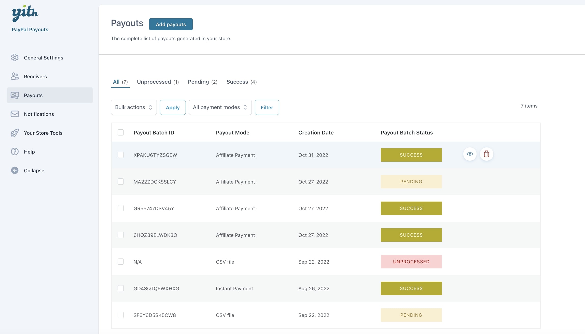
Task: Click the UNPROCESSED badge for N/A row
Action: tap(411, 262)
